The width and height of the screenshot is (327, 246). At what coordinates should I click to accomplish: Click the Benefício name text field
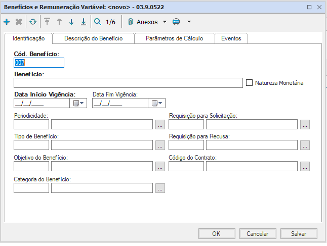point(129,83)
